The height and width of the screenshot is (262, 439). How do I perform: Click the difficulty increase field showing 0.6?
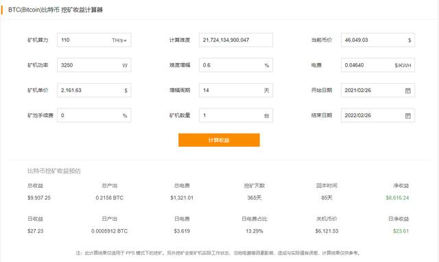tap(236, 65)
